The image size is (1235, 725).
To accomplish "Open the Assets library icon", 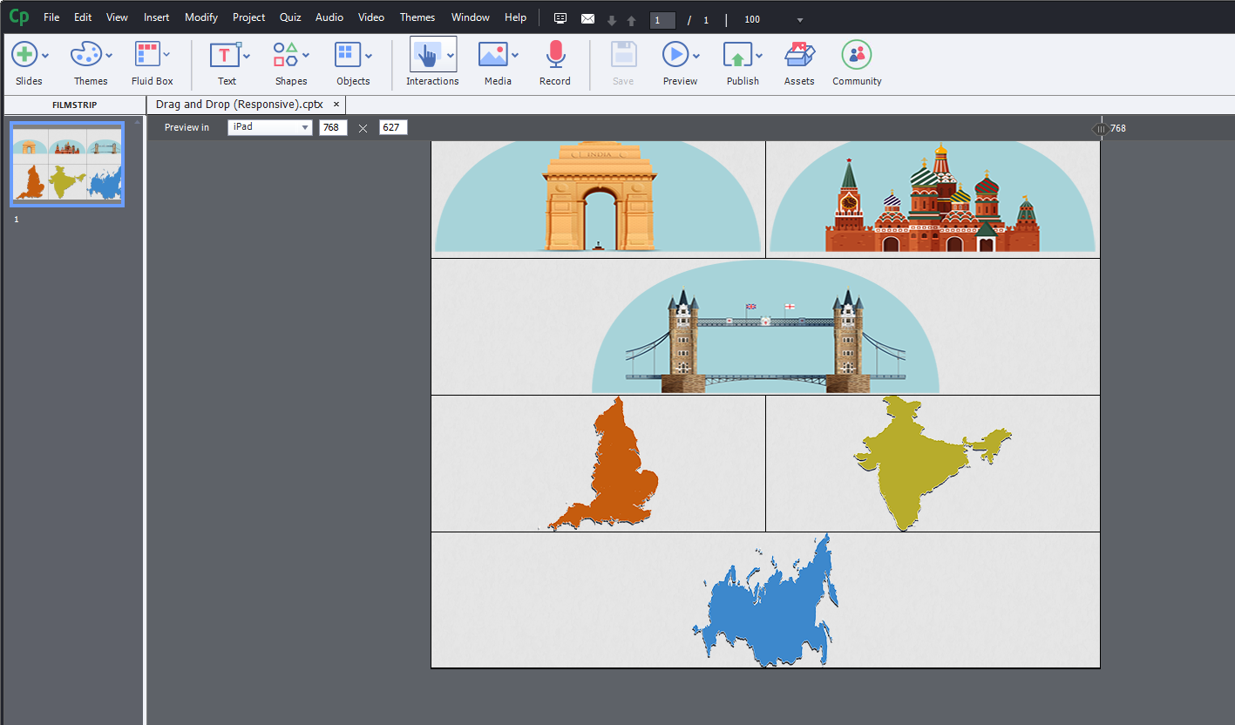I will [798, 55].
